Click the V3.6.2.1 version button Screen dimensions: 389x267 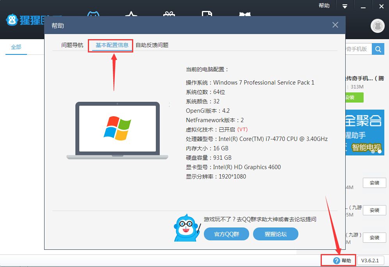point(370,260)
